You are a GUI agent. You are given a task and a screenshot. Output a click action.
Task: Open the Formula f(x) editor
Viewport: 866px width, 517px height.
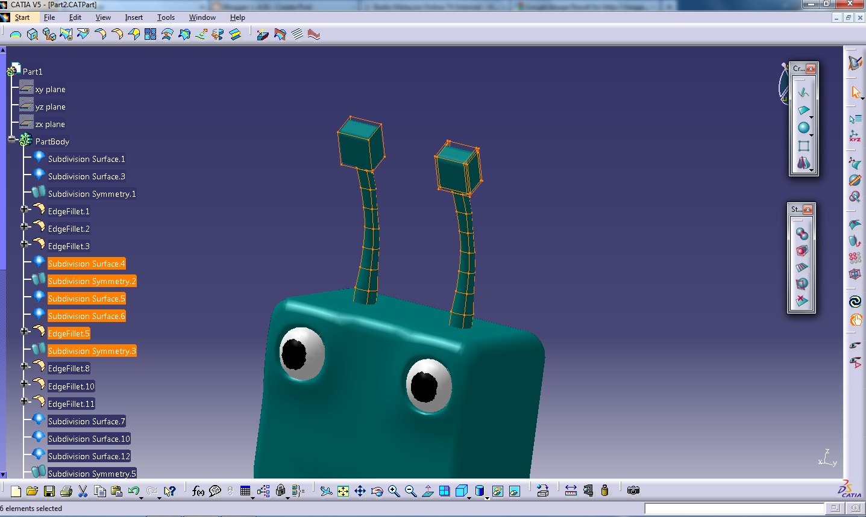pos(198,491)
